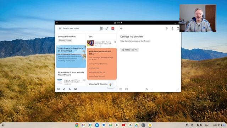The height and width of the screenshot is (128, 227).
Task: Open the Defrost the chicken note card
Action: (71, 38)
